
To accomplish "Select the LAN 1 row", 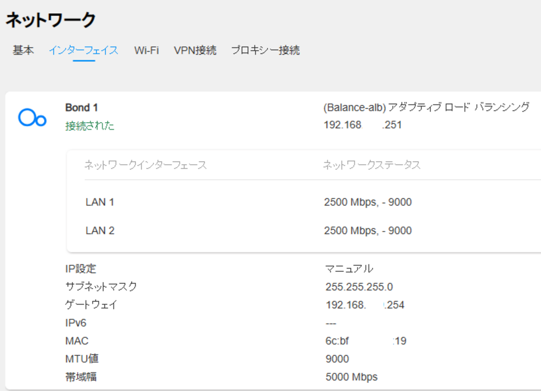I will coord(100,202).
